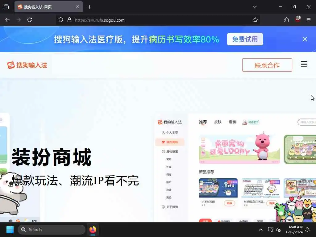Image resolution: width=316 pixels, height=237 pixels.
Task: Open the notifications bell icon
Action: [x=308, y=230]
